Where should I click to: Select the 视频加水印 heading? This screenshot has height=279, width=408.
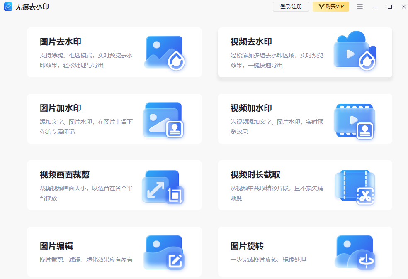coord(251,108)
